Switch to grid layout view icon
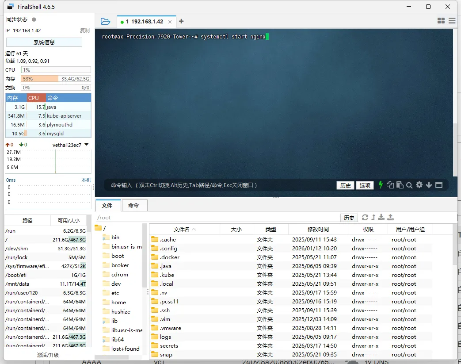The width and height of the screenshot is (461, 364). click(x=441, y=21)
